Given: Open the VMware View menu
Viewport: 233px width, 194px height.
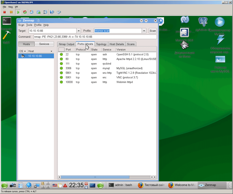Looking at the screenshot, I should pos(10,7).
